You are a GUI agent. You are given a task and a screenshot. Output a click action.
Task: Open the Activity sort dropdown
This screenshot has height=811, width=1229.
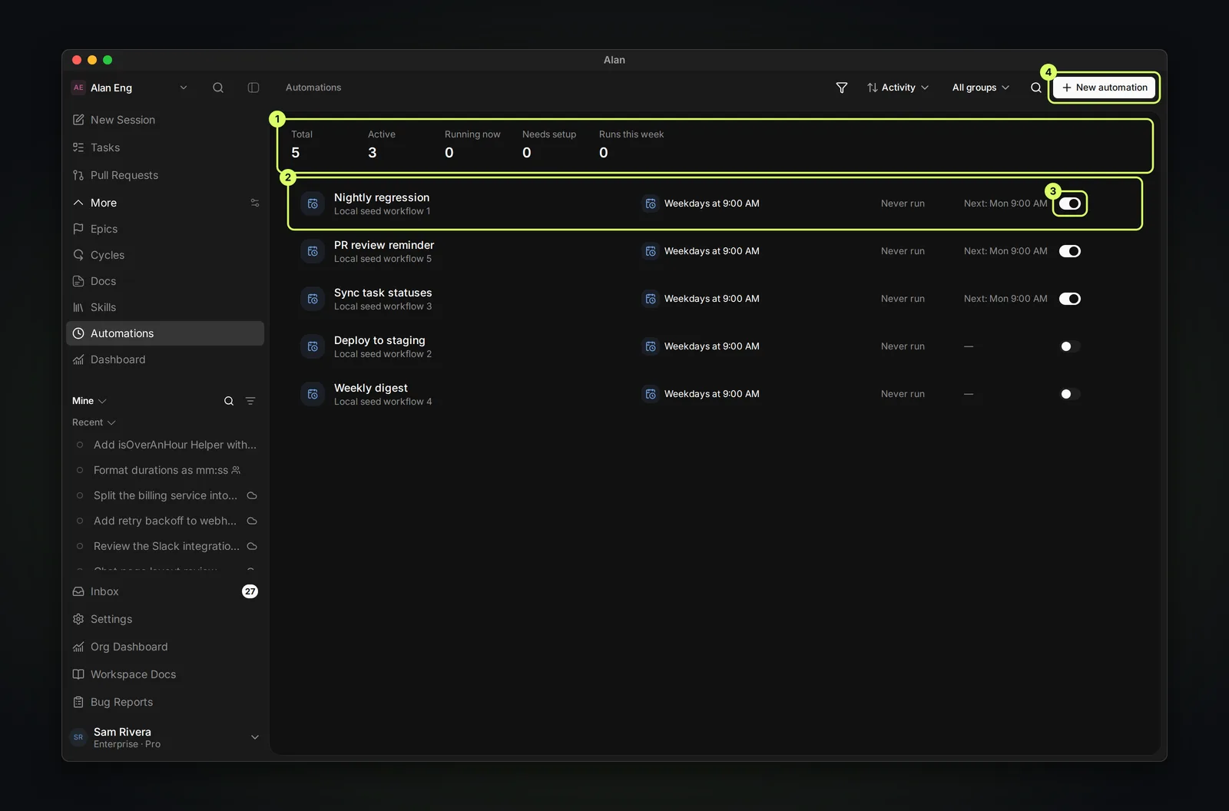[898, 88]
